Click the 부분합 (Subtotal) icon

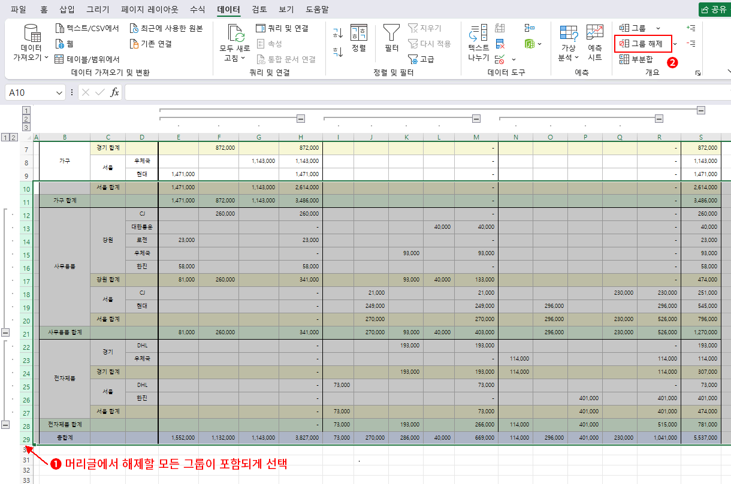(x=624, y=59)
